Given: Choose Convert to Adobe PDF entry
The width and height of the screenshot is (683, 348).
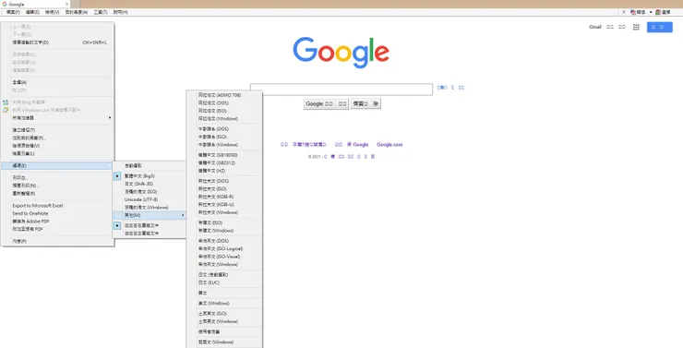Looking at the screenshot, I should tap(57, 222).
